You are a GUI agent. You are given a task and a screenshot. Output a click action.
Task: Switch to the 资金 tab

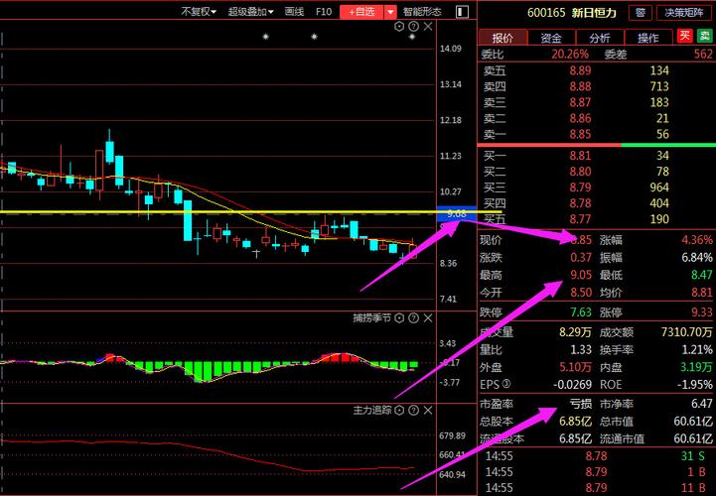(x=551, y=38)
